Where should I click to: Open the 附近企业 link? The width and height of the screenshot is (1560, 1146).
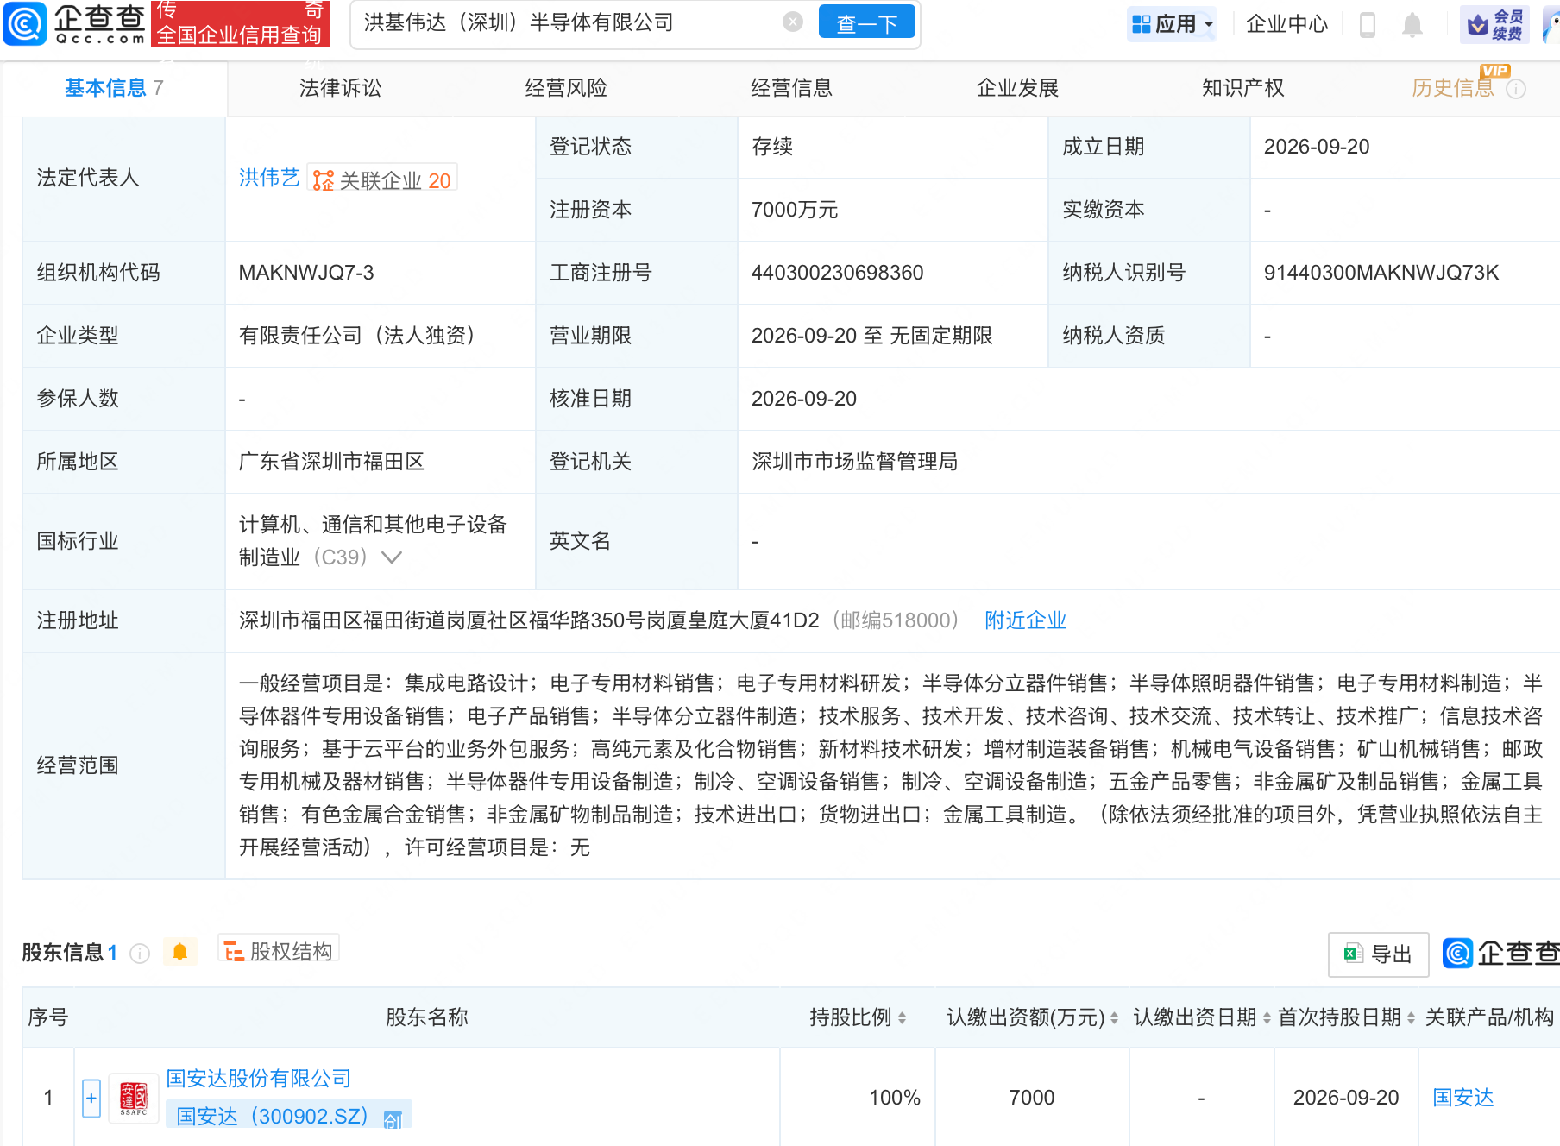click(x=1025, y=620)
